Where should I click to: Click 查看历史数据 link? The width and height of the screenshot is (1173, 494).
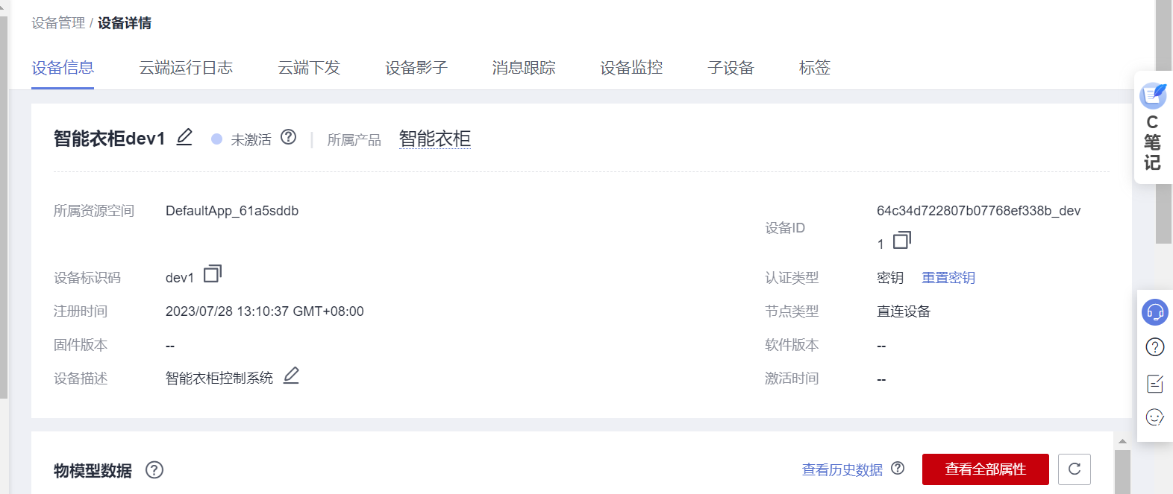pos(842,470)
